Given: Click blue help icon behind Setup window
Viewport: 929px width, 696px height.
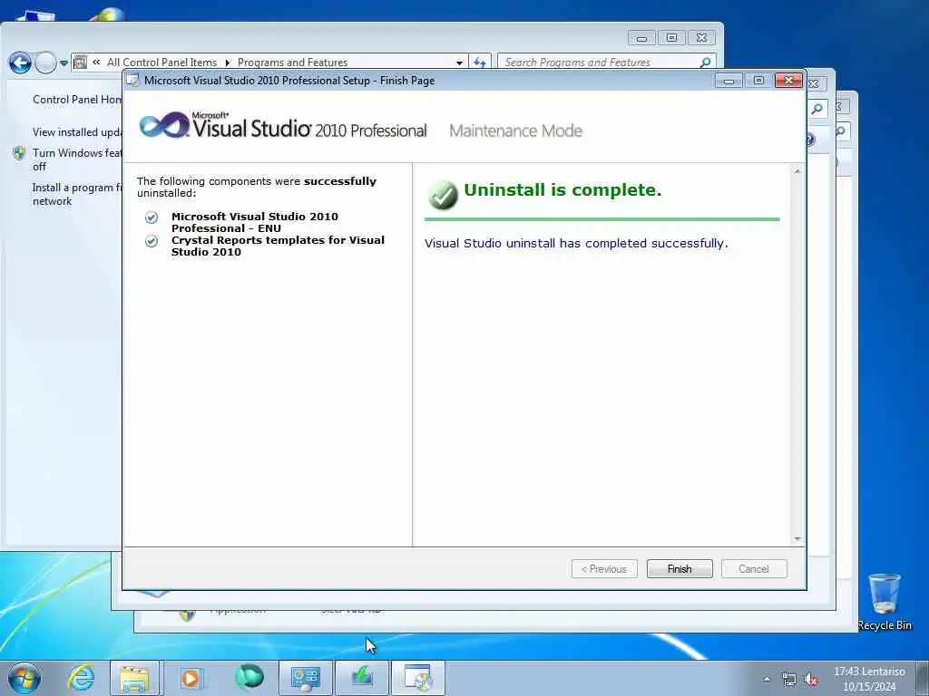Looking at the screenshot, I should point(810,140).
